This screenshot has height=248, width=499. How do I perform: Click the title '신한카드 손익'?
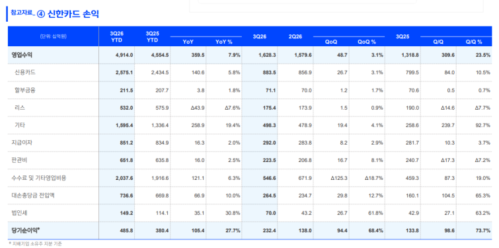(73, 14)
